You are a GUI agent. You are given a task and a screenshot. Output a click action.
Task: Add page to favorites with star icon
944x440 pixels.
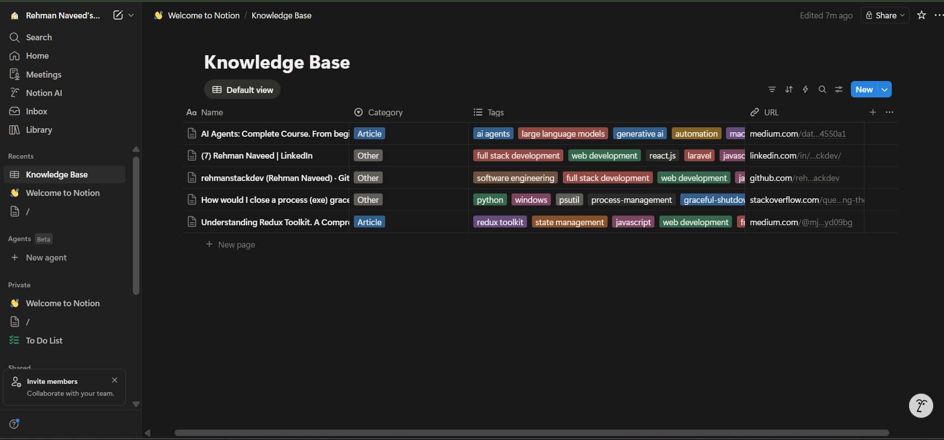(x=922, y=15)
